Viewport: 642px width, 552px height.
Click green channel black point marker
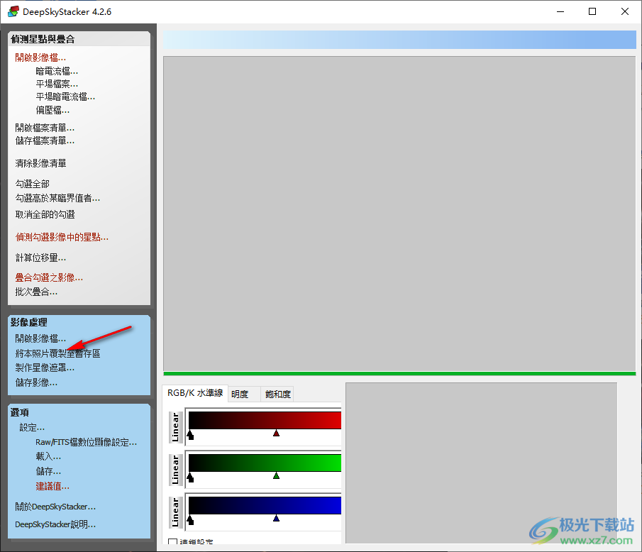tap(190, 478)
